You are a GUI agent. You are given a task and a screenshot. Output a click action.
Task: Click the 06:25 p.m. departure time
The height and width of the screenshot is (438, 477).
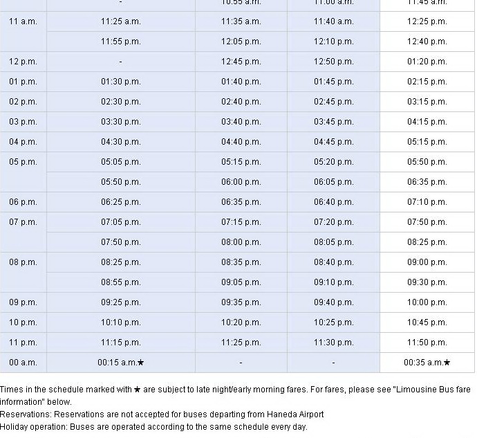click(120, 202)
